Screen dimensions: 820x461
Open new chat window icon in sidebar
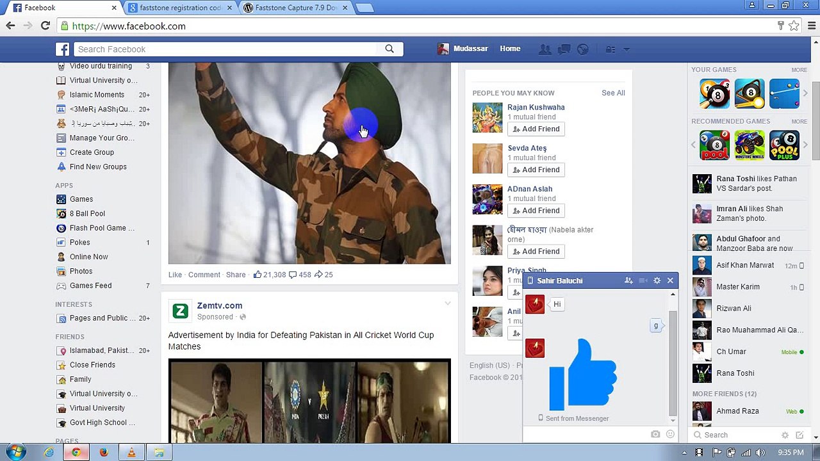[799, 435]
